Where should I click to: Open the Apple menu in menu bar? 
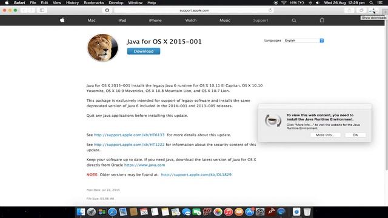(7, 2)
